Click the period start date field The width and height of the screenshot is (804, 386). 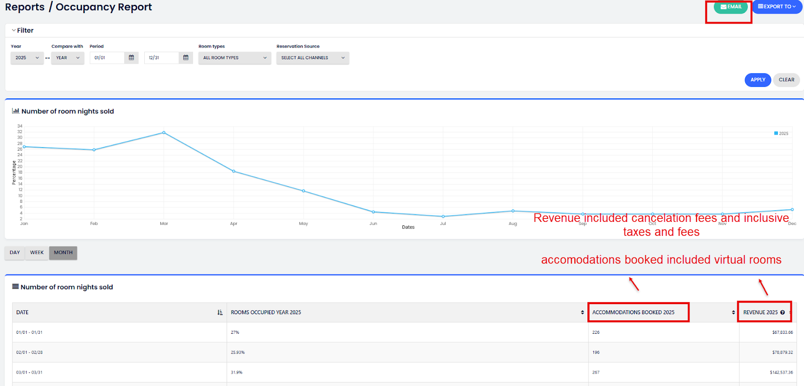click(x=107, y=58)
